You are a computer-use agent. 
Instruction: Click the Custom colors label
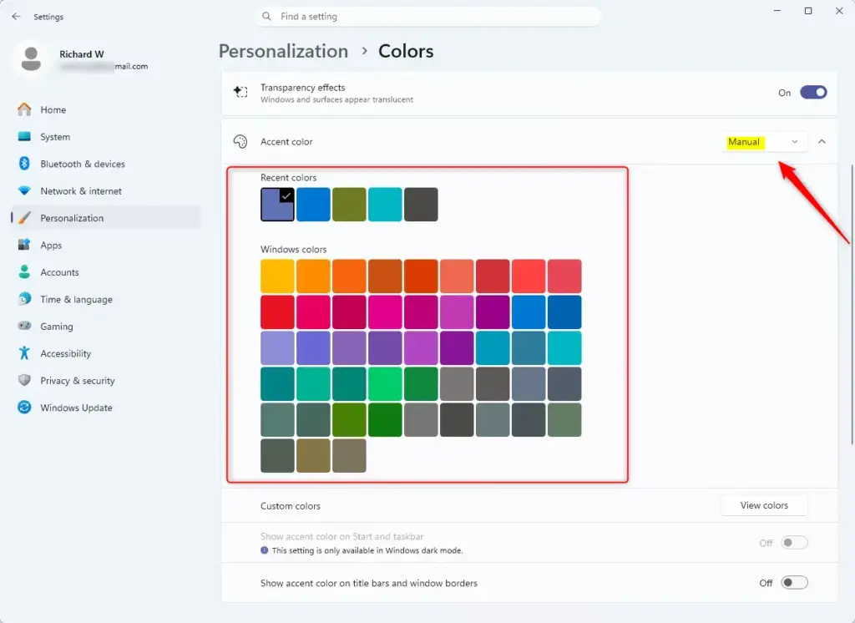290,506
